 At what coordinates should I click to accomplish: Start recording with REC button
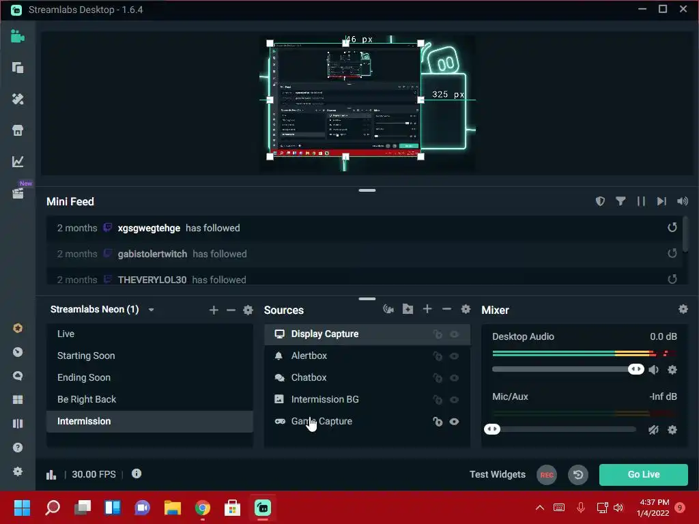coord(547,475)
